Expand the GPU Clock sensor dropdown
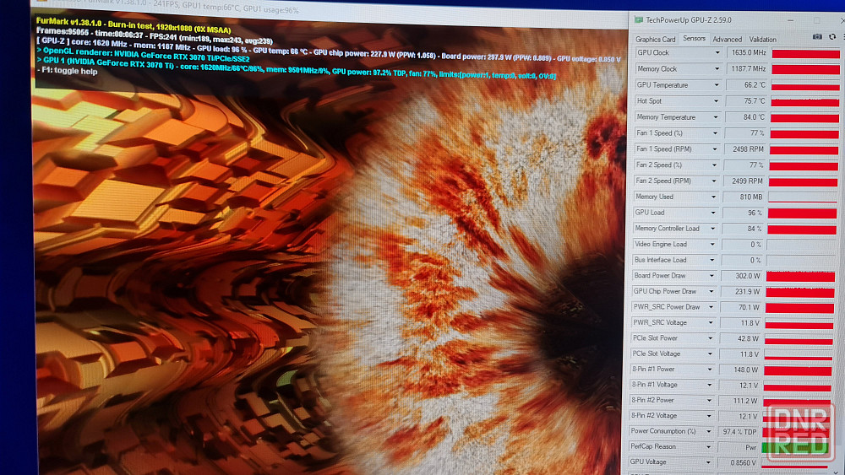845x475 pixels. (x=717, y=52)
